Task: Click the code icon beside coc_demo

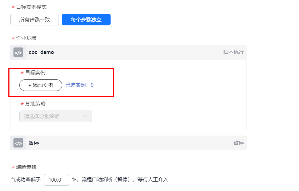Action: click(x=18, y=52)
